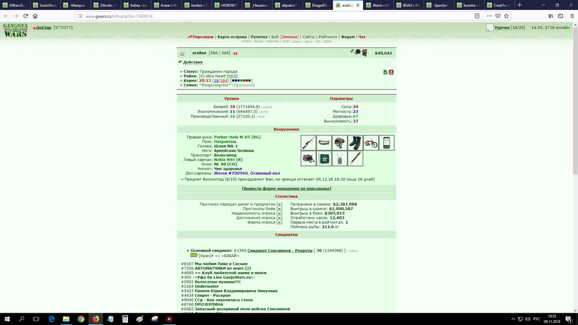Image resolution: width=578 pixels, height=325 pixels.
Task: Switch to the GWars.Ru browser tab
Action: (x=14, y=5)
